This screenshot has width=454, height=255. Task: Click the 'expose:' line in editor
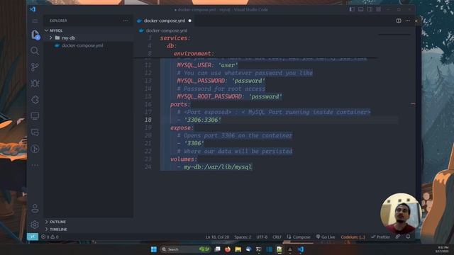pos(182,127)
